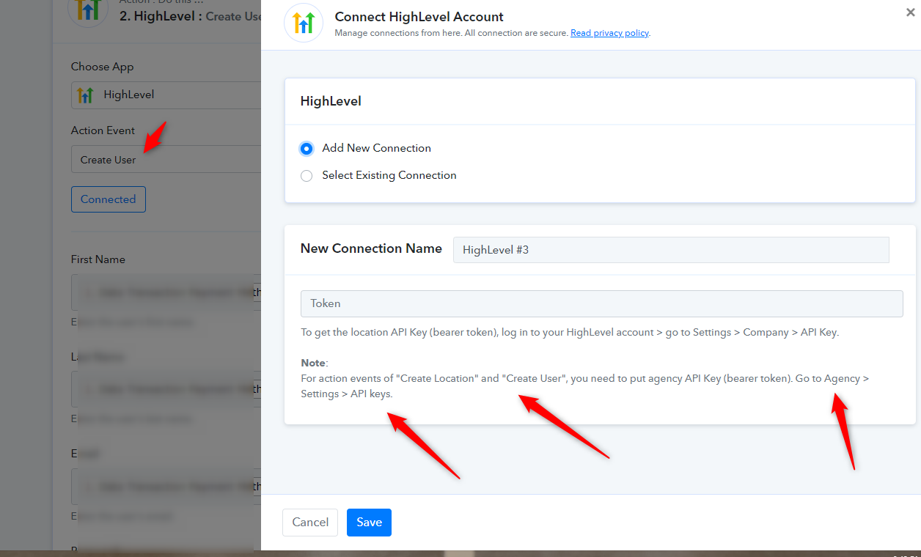Click the Last Name field in background
This screenshot has height=557, width=921.
tap(166, 389)
